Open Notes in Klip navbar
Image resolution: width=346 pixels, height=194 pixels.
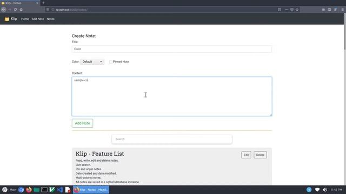(50, 19)
